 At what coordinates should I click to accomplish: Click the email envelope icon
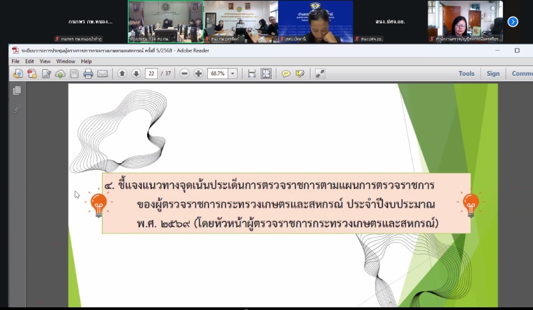click(102, 74)
